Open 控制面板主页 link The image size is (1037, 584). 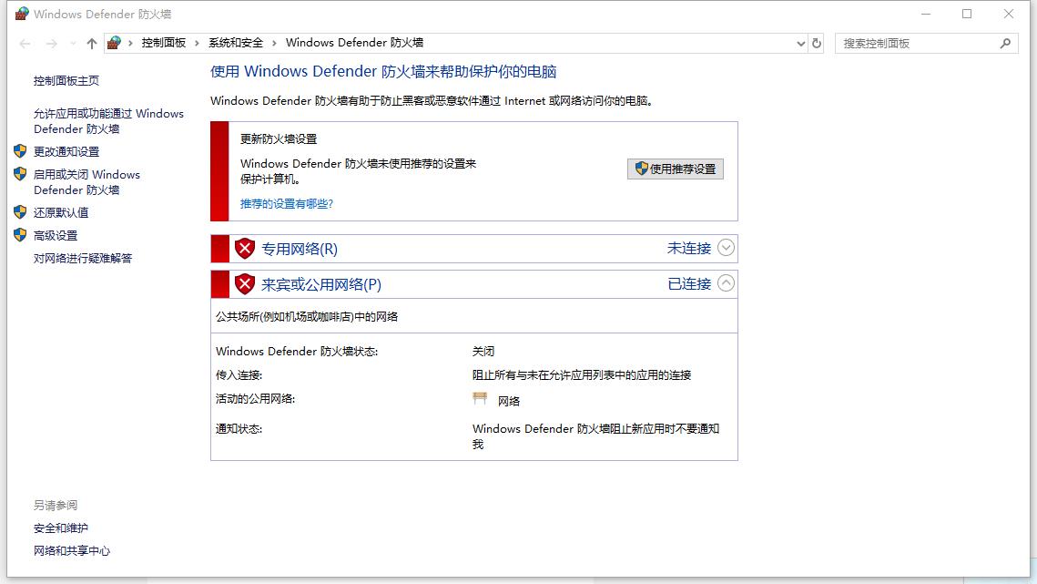click(66, 81)
